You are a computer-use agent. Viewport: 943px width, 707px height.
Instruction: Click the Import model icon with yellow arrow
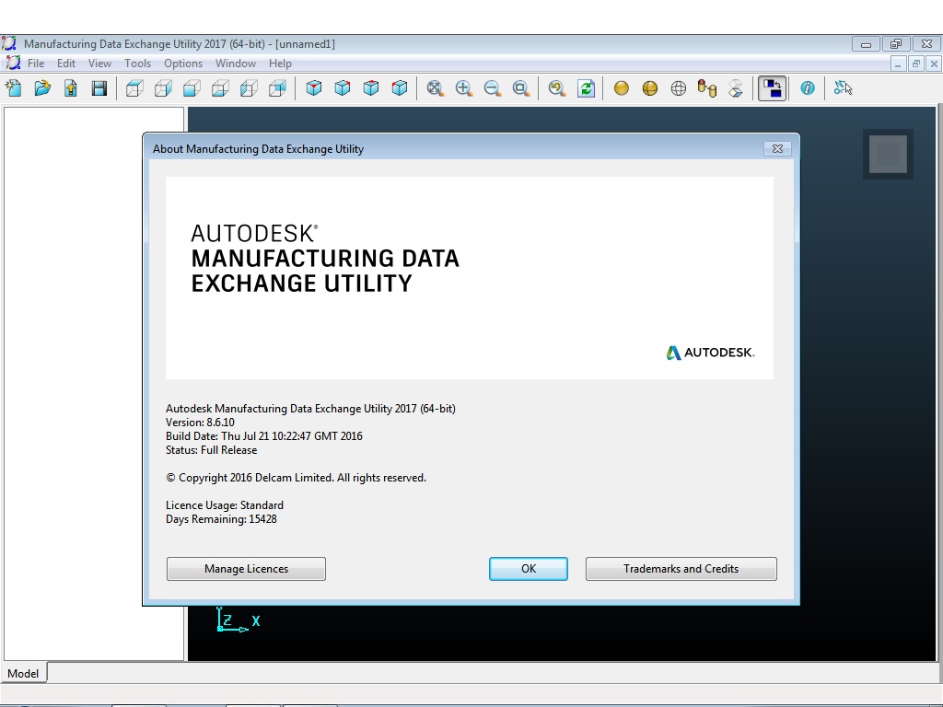(71, 88)
